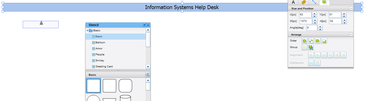Click the fifth Alignment icon

[x=337, y=55]
